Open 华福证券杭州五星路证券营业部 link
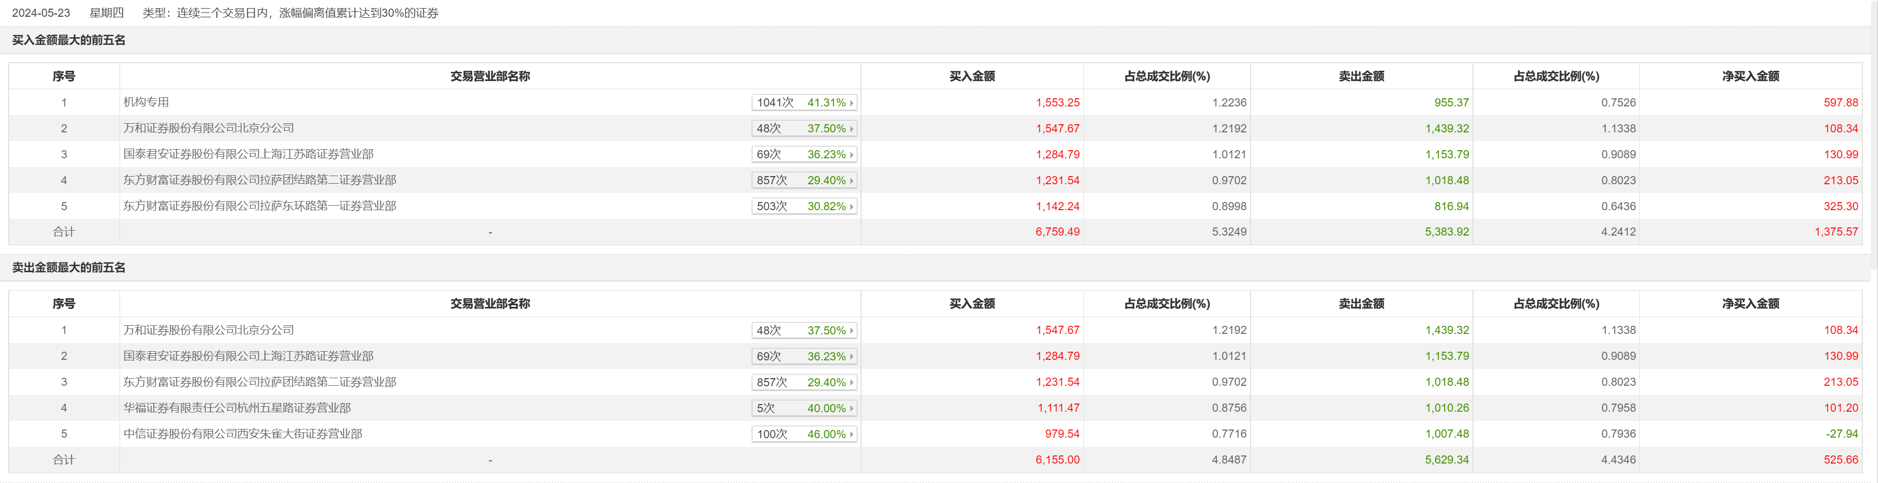Viewport: 1878px width, 483px height. tap(237, 408)
